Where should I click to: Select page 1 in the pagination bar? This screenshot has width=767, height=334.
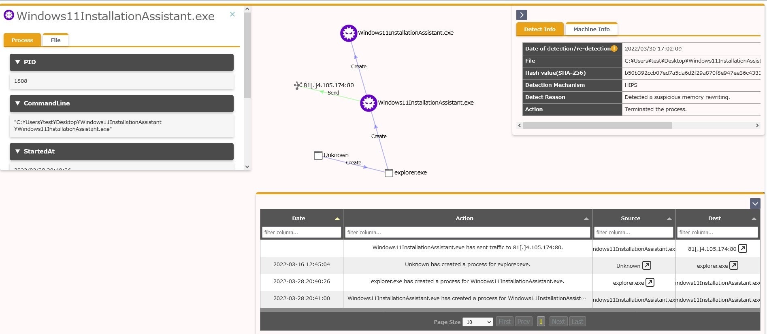point(541,321)
